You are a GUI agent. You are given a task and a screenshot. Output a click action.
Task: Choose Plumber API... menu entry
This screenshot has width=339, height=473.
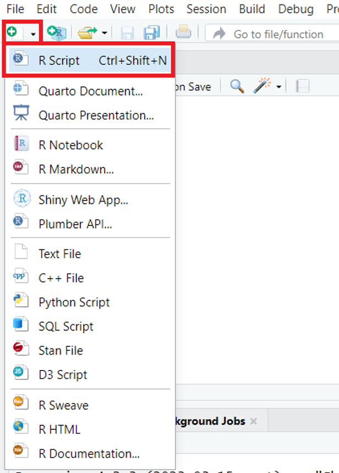(90, 224)
